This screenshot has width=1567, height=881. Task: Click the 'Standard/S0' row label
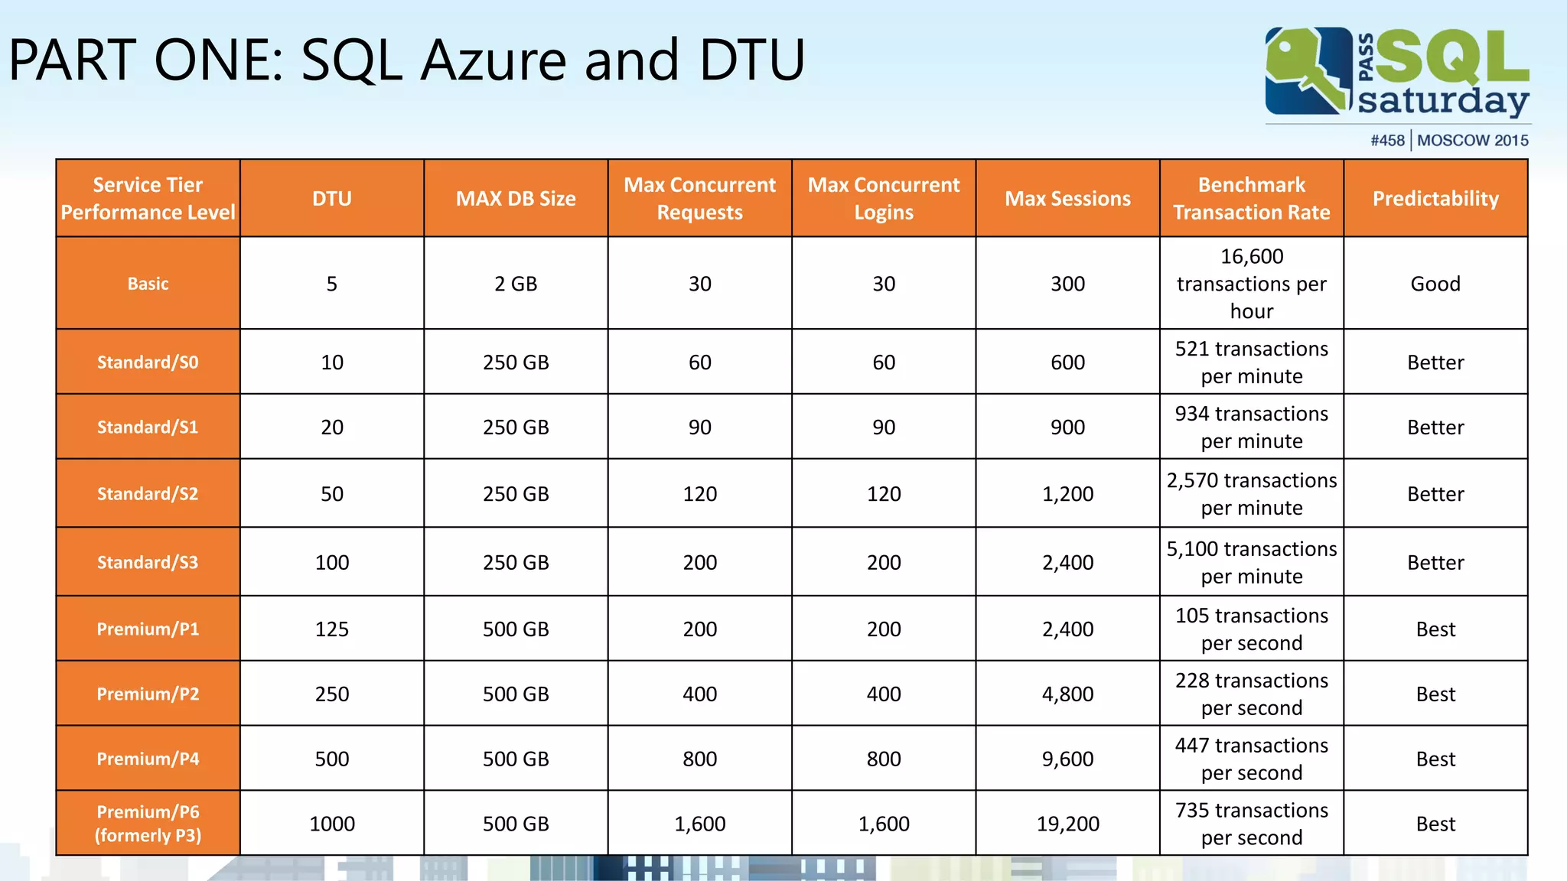(x=148, y=362)
